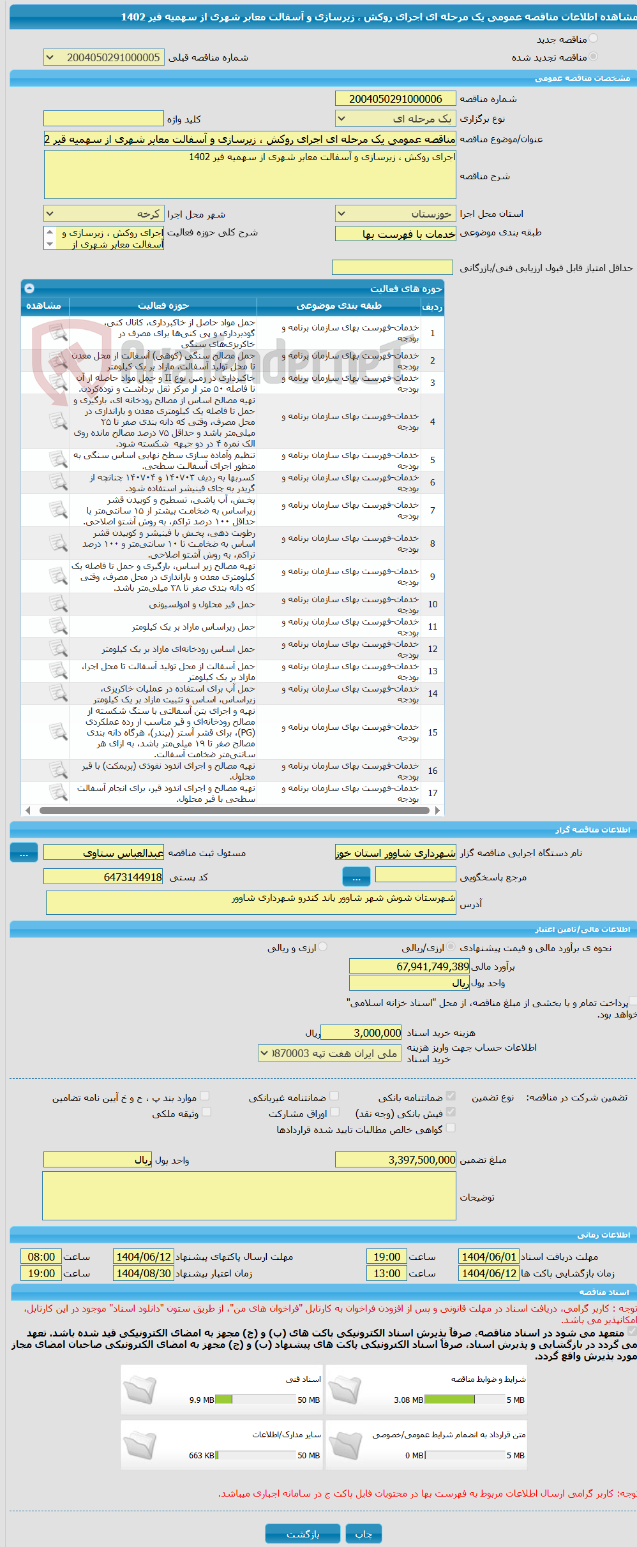Viewport: 637px width, 1547px height.
Task: View details icon for activity row 17
Action: (58, 793)
